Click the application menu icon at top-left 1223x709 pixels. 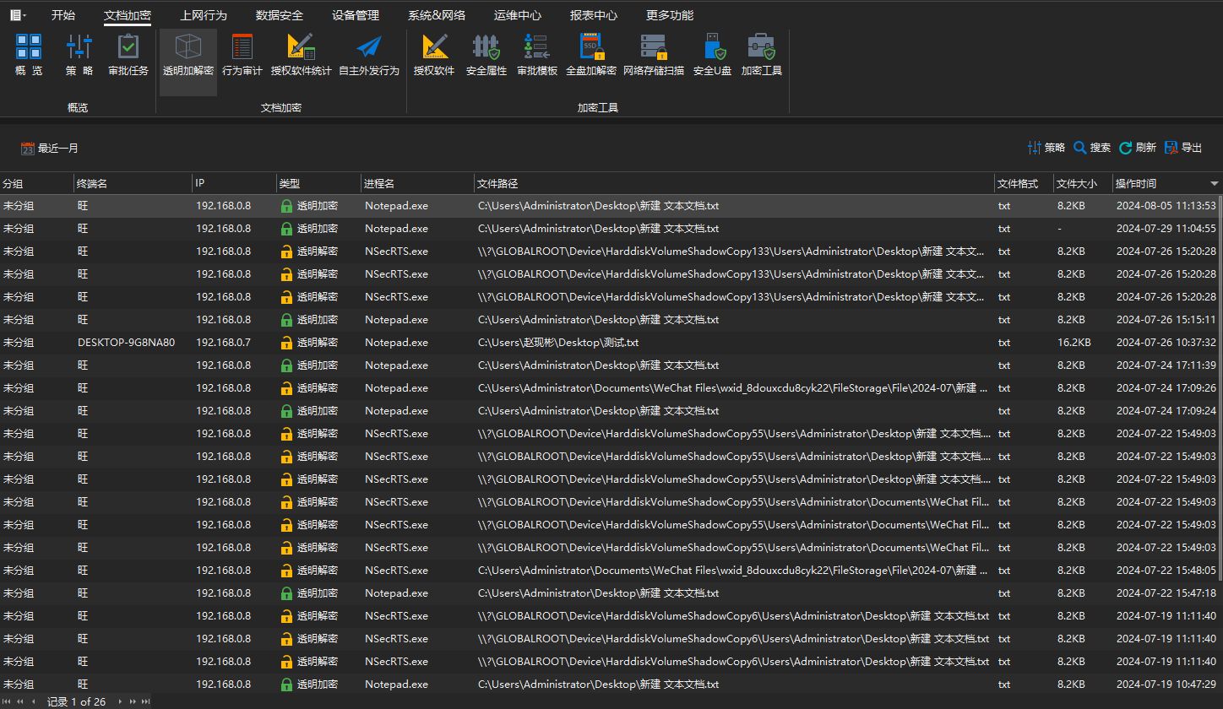point(18,15)
